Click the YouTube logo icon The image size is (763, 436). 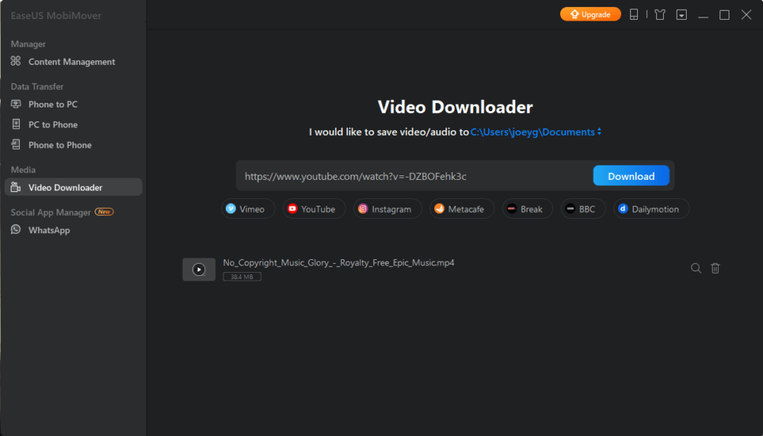coord(292,209)
